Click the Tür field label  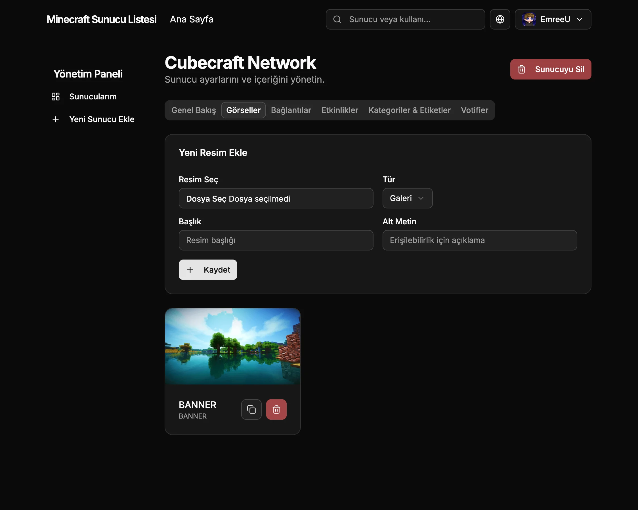[x=389, y=179]
